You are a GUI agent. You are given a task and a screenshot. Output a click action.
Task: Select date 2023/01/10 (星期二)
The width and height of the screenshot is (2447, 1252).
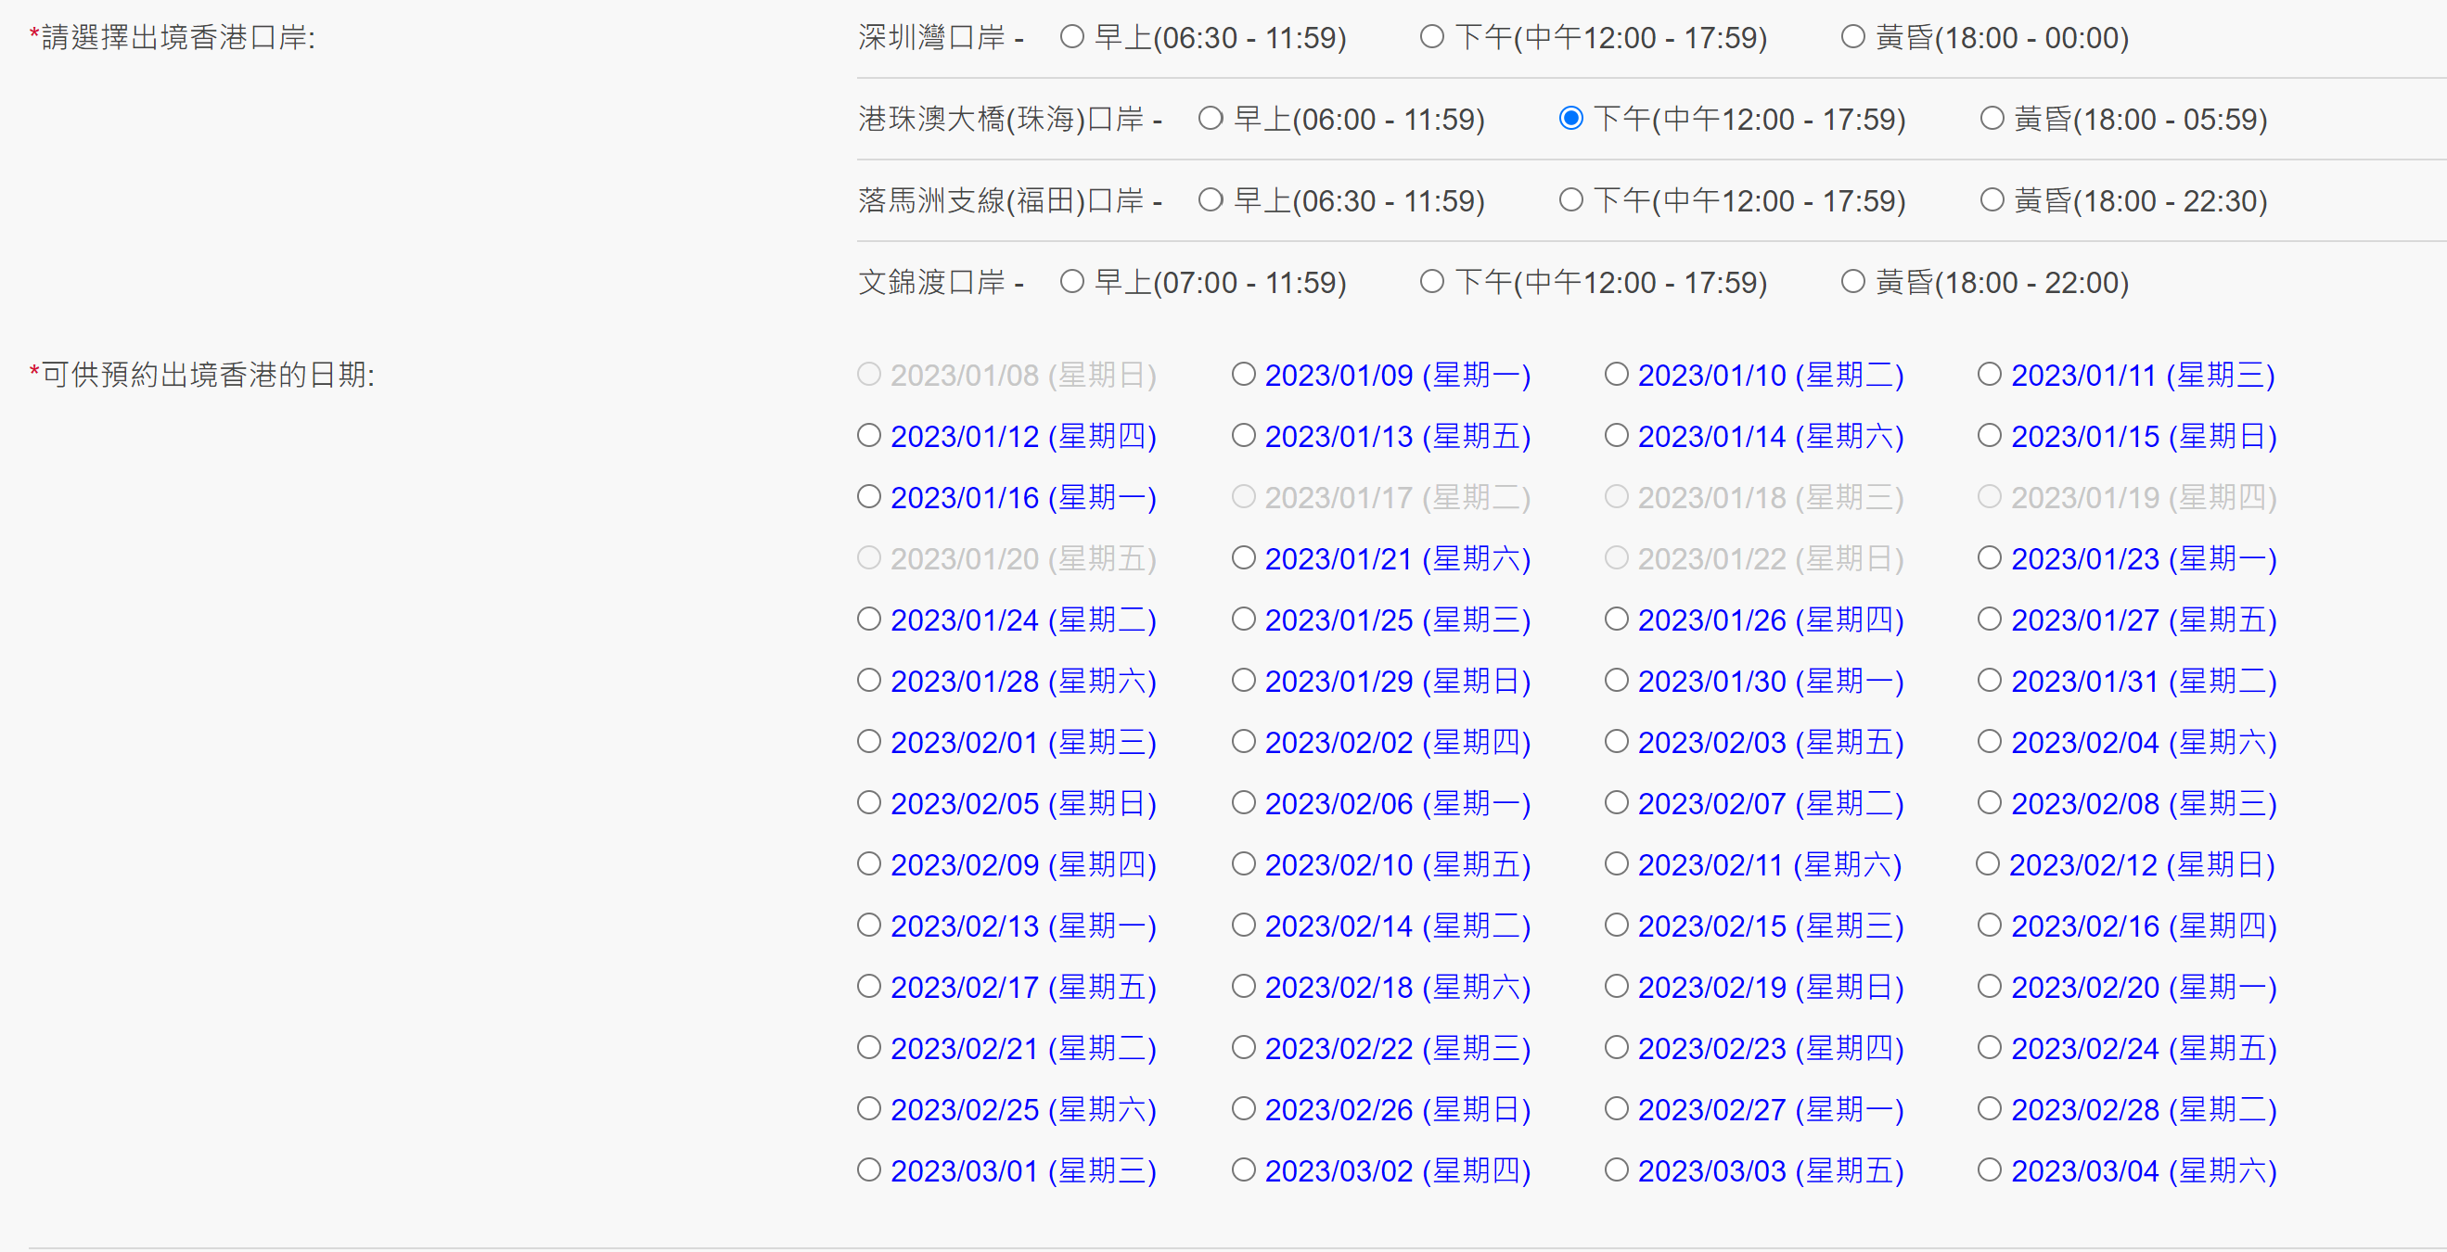(x=1616, y=375)
